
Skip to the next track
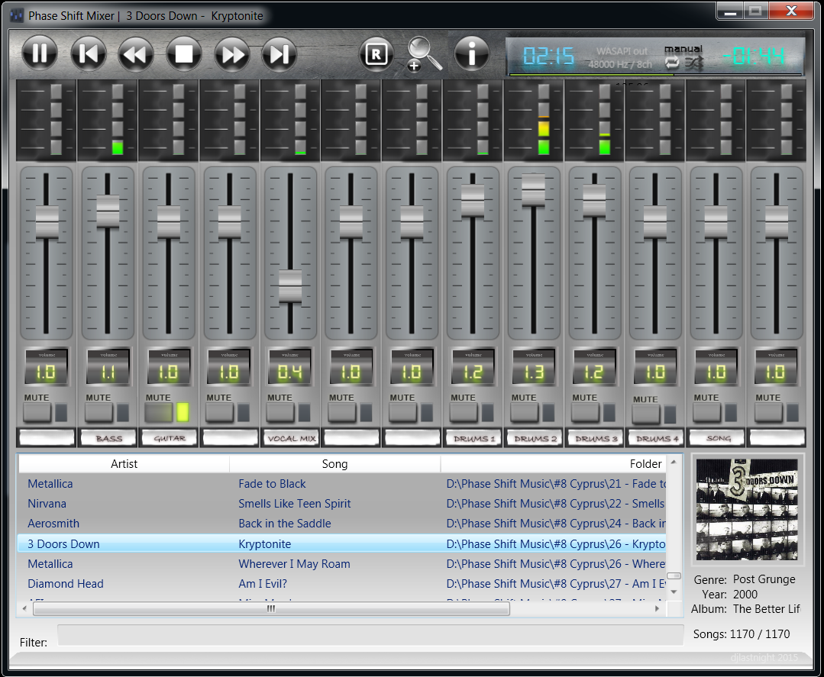(279, 53)
